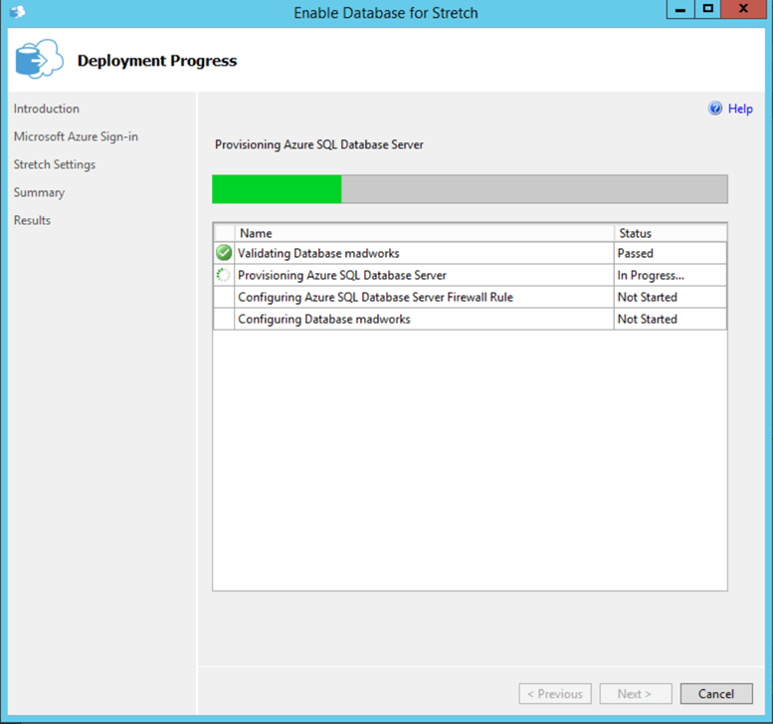Click the Cancel button
The image size is (773, 724).
(x=716, y=694)
